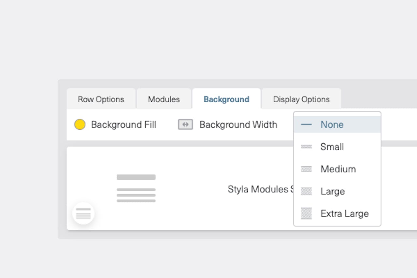Click the thin hatched icon beside Small
417x278 pixels.
coord(306,147)
